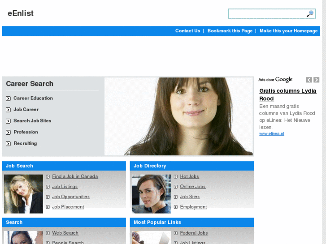
Task: Click the next ad arrow icon
Action: (317, 80)
